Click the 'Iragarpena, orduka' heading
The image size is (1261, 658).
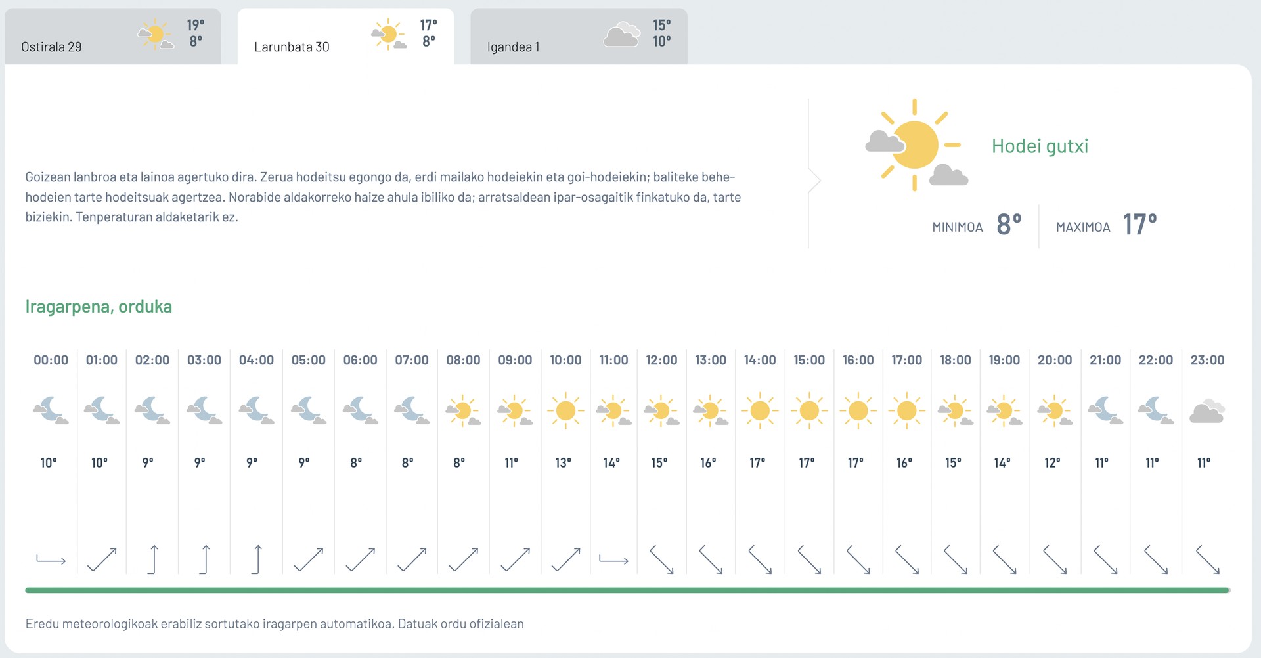pos(99,307)
